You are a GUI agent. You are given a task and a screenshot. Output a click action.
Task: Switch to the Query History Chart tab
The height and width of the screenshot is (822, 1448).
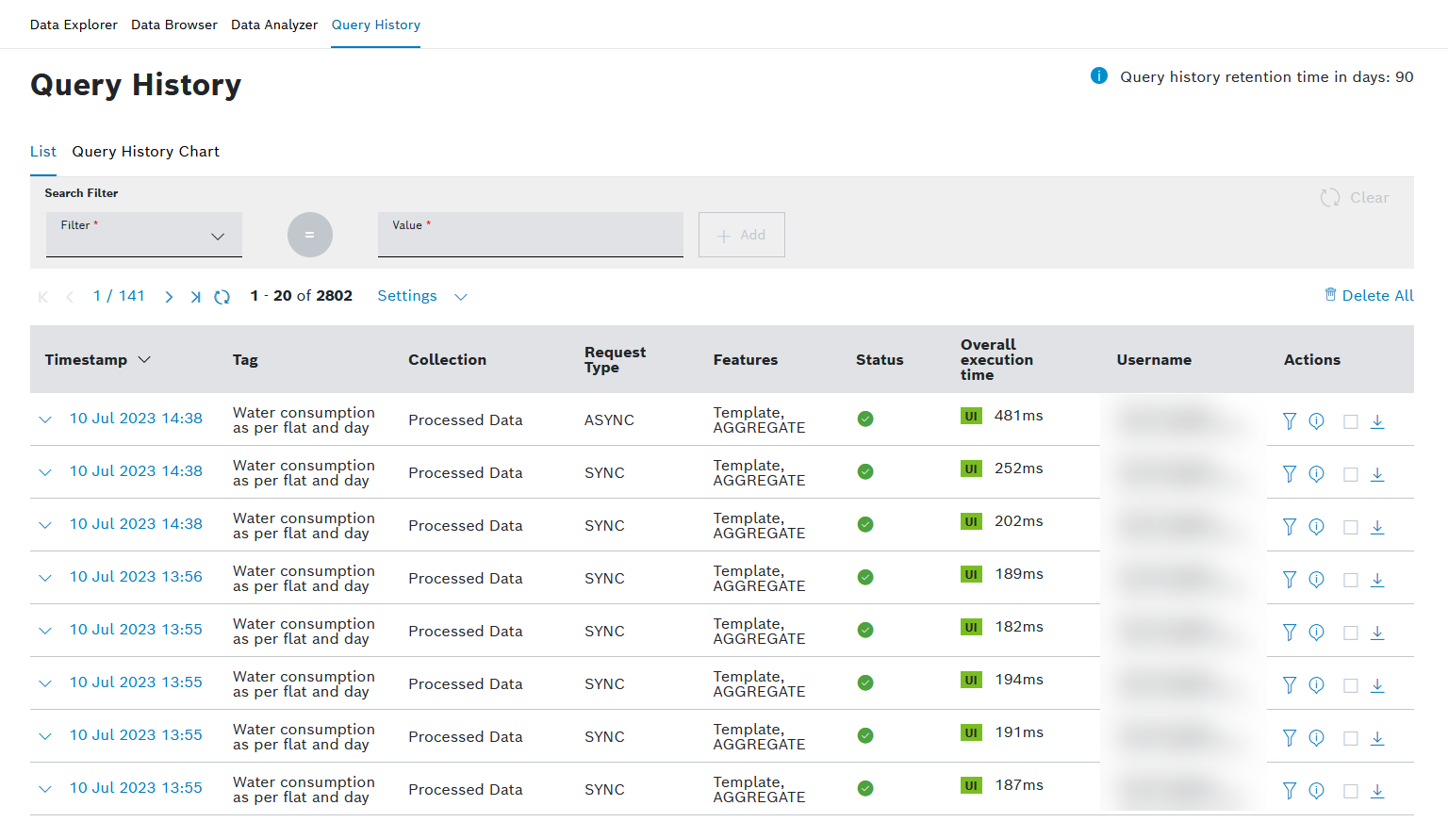click(x=145, y=152)
